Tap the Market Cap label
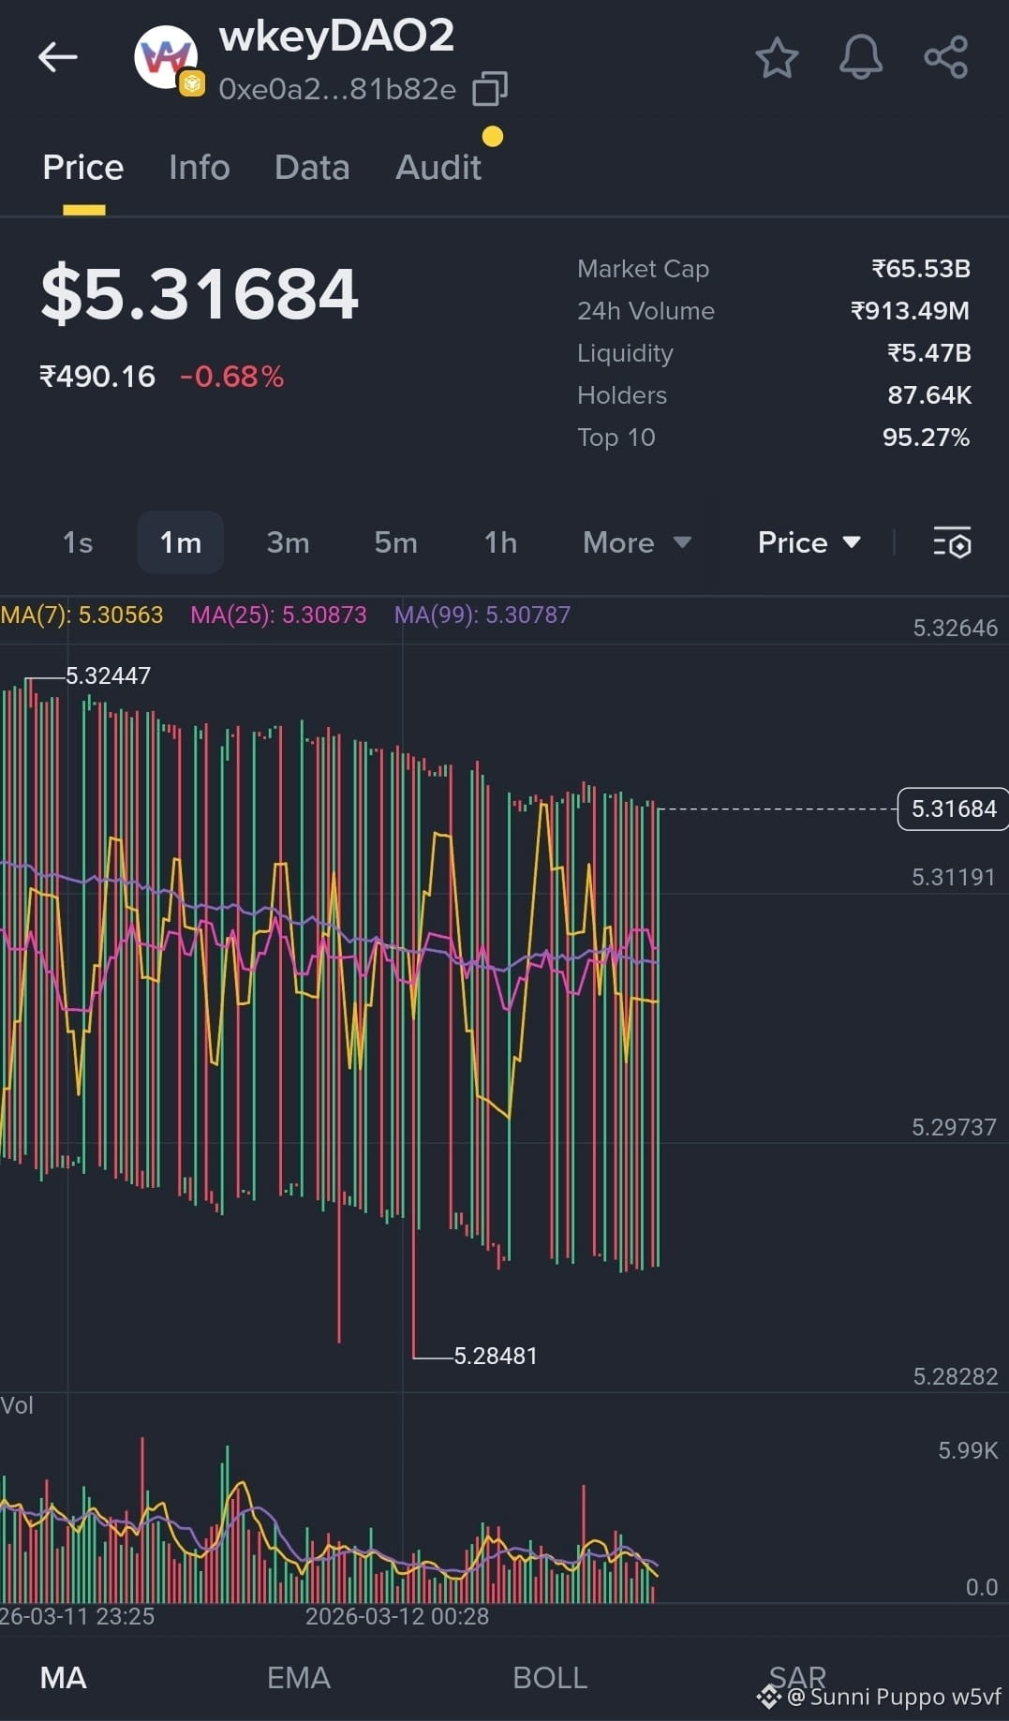Screen dimensions: 1009x1721 click(x=644, y=269)
